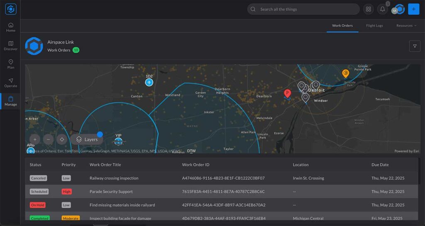Click the Airspace Link organization logo
Image resolution: width=425 pixels, height=226 pixels.
[x=34, y=46]
